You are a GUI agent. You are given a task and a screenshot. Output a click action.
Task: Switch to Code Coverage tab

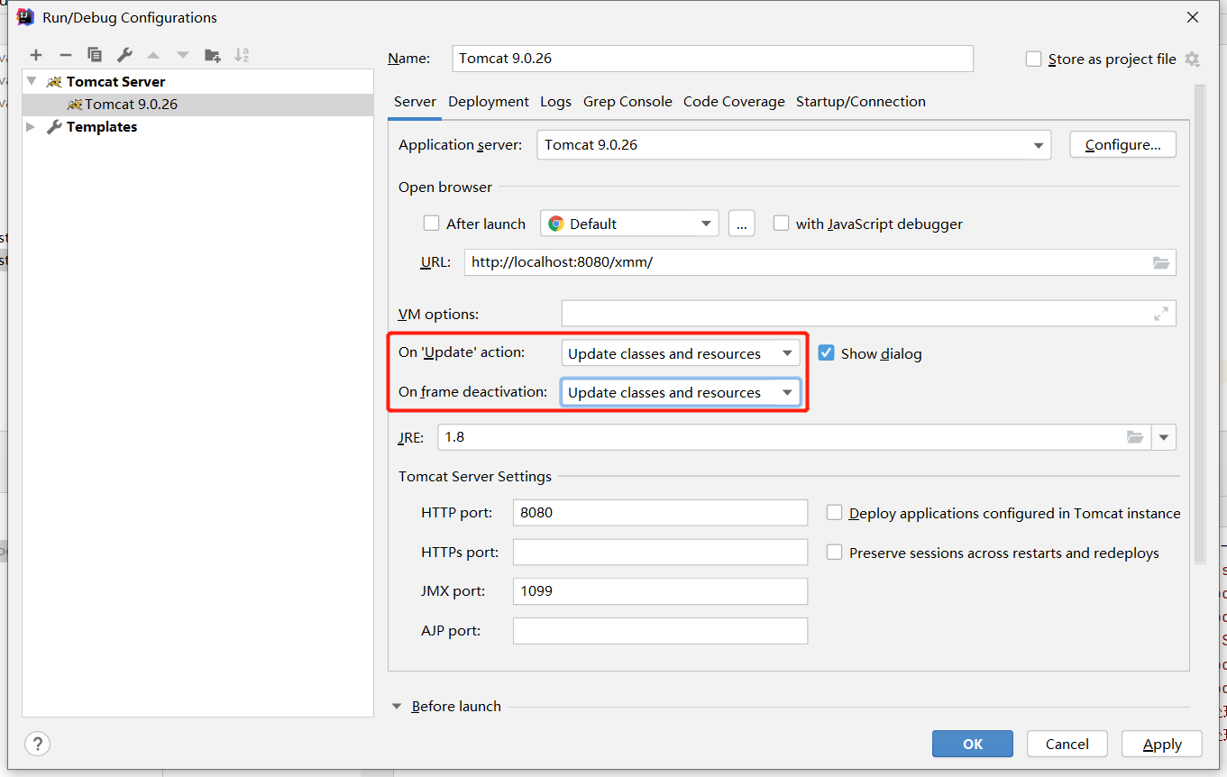tap(734, 102)
